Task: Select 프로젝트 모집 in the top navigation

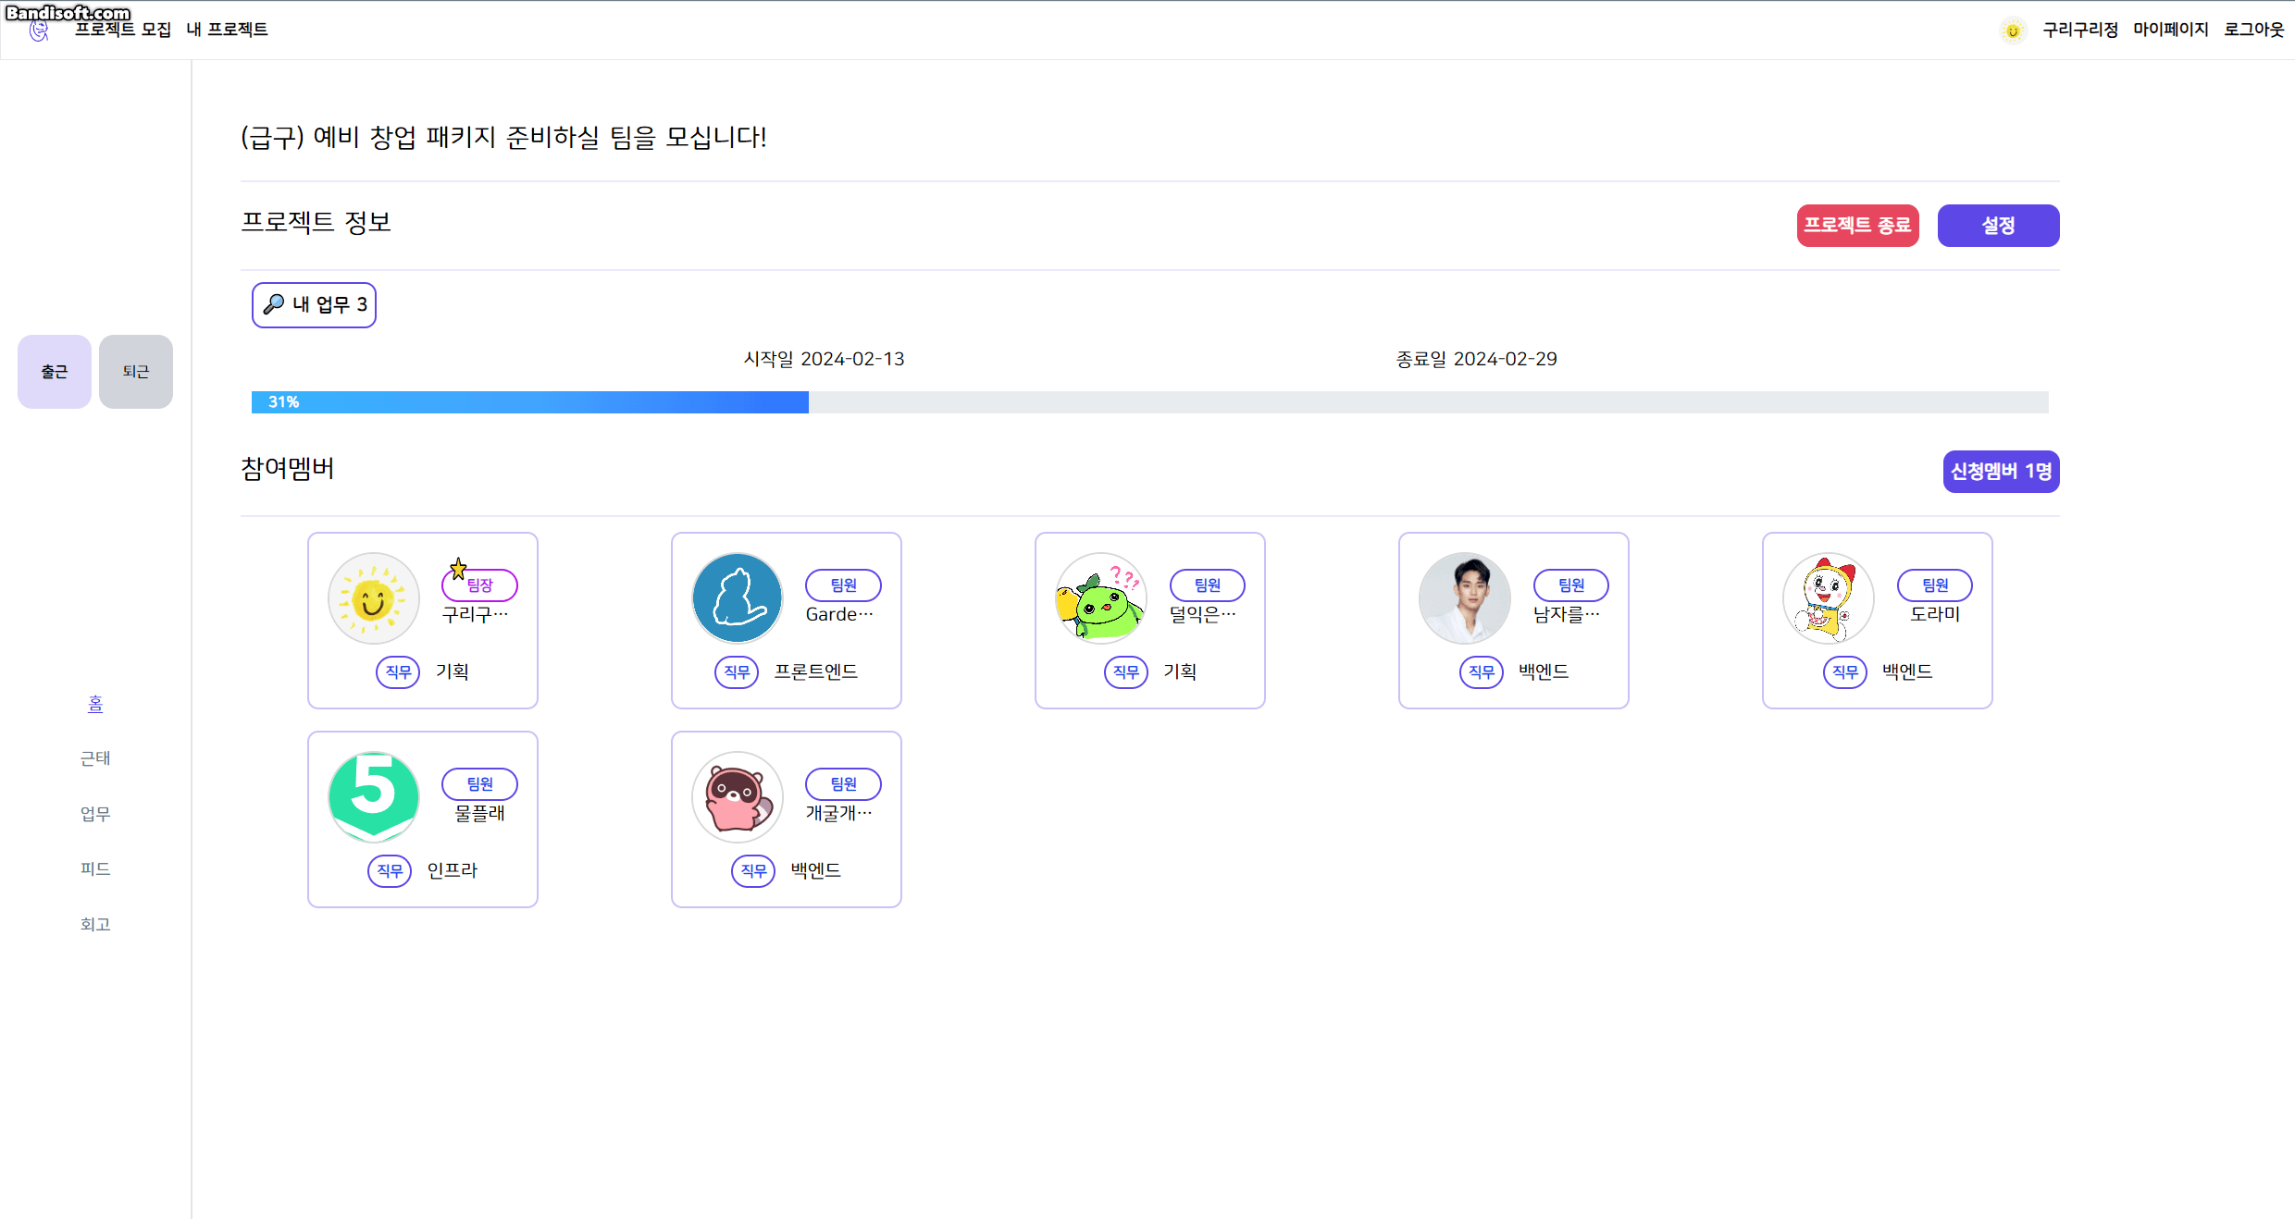Action: [121, 30]
